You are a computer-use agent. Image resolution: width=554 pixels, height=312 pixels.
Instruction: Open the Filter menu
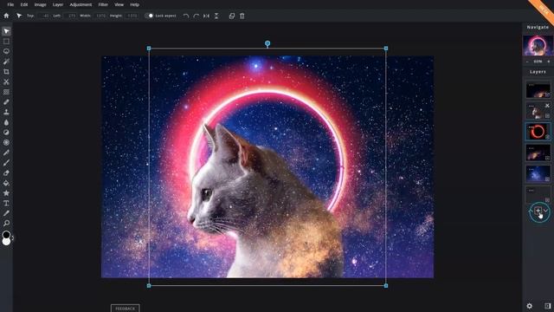click(x=103, y=4)
